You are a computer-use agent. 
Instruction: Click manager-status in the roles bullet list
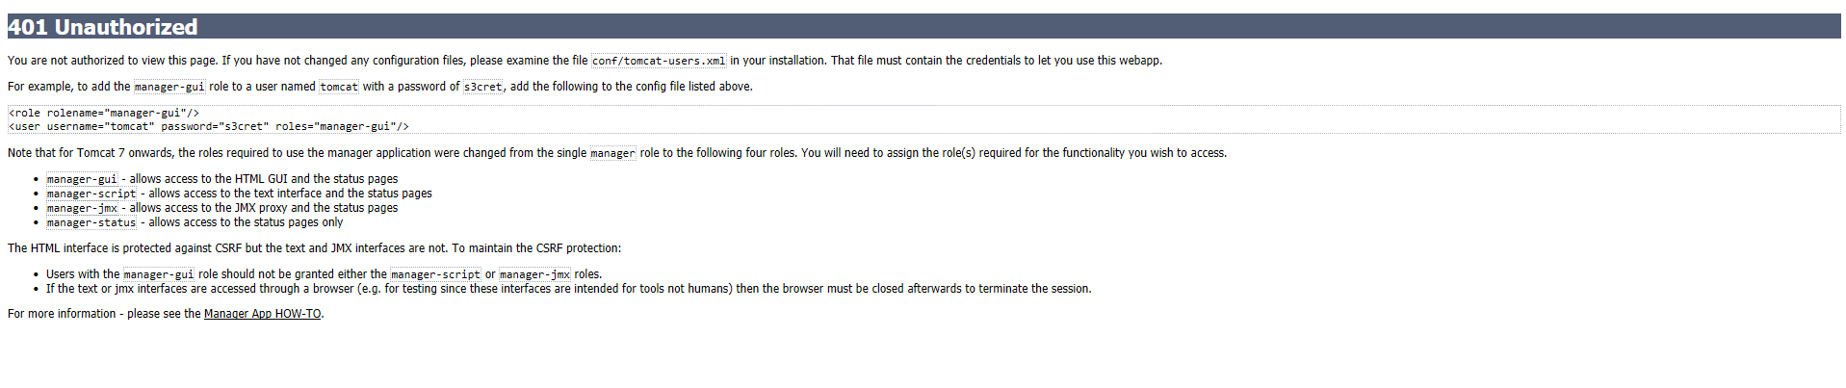tap(91, 222)
